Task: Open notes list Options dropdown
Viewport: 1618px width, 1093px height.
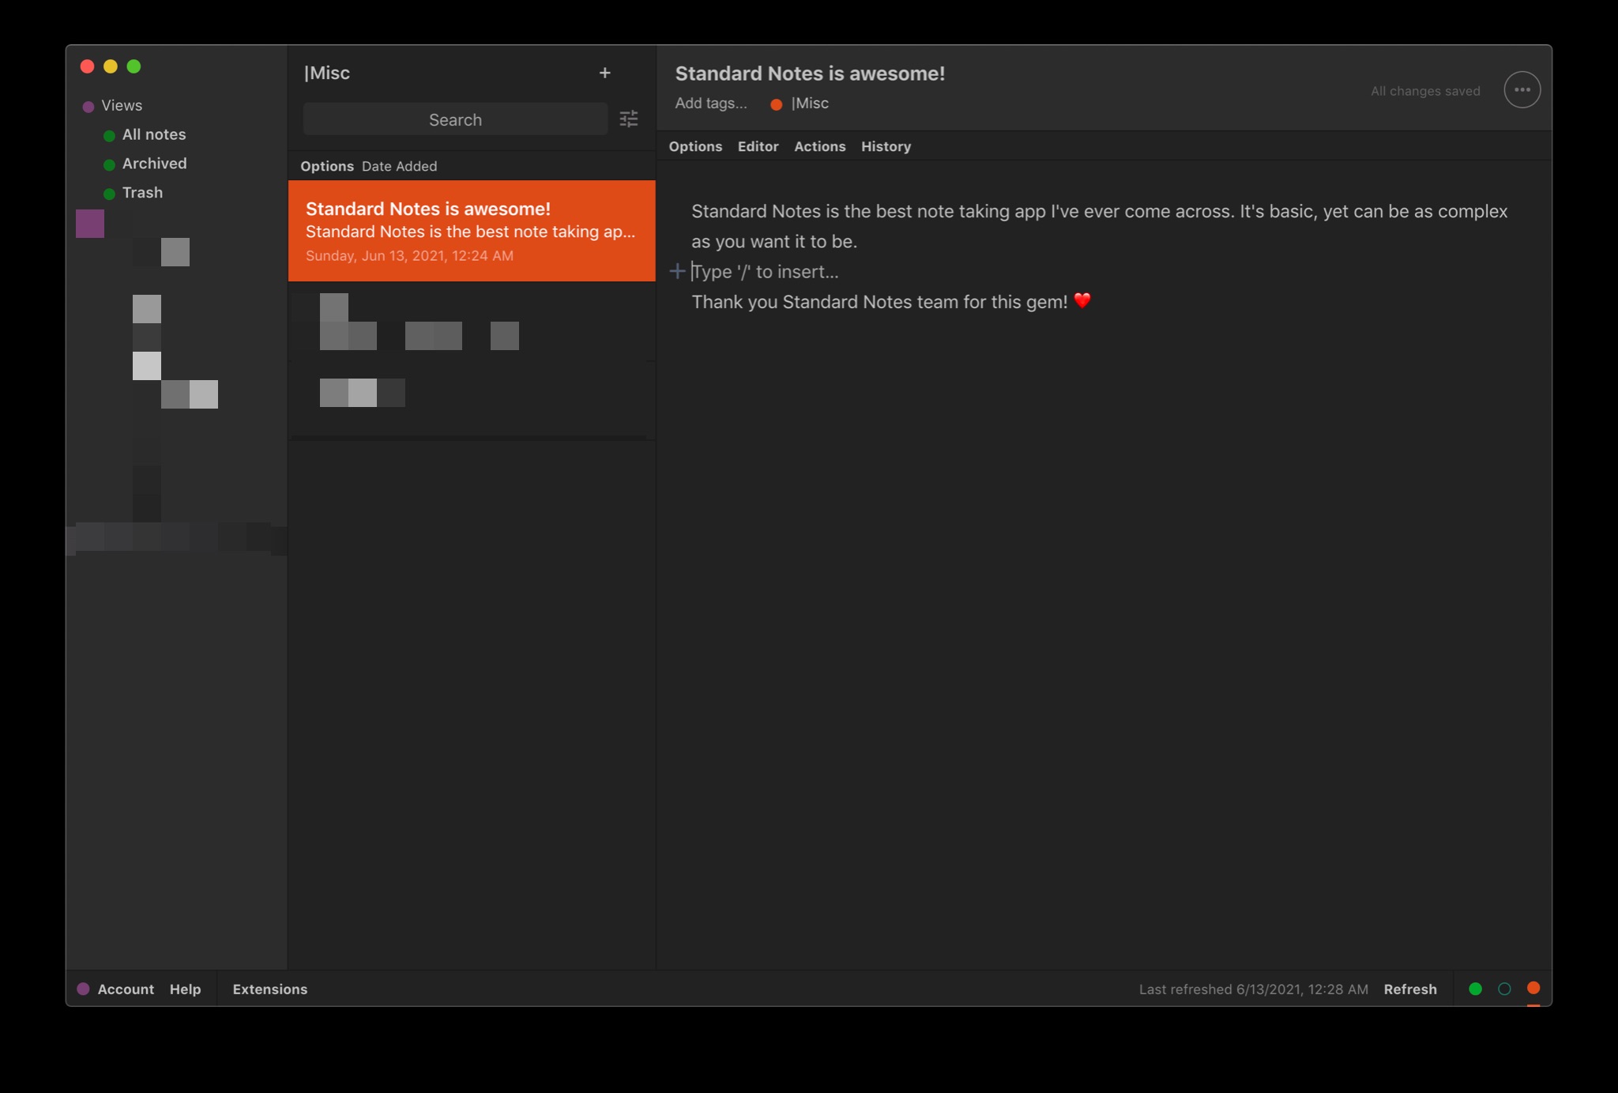Action: 326,166
